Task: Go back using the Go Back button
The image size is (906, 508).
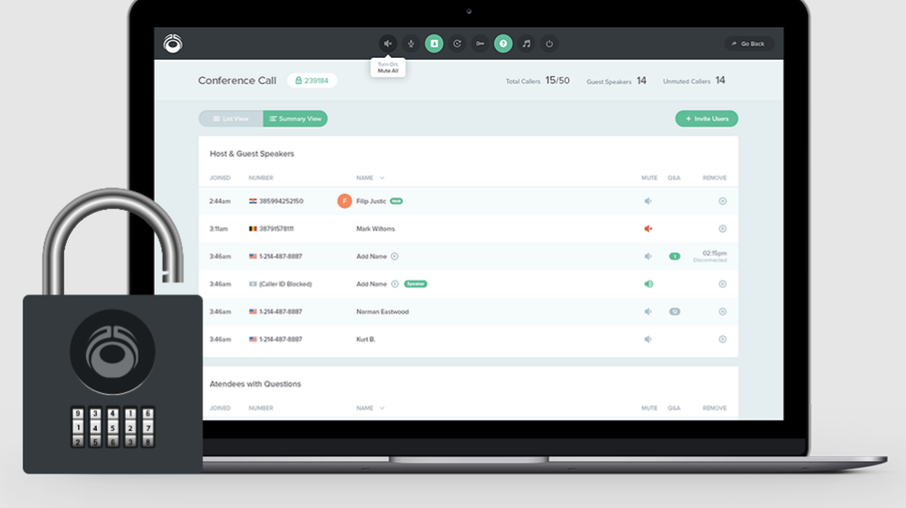Action: pos(749,43)
